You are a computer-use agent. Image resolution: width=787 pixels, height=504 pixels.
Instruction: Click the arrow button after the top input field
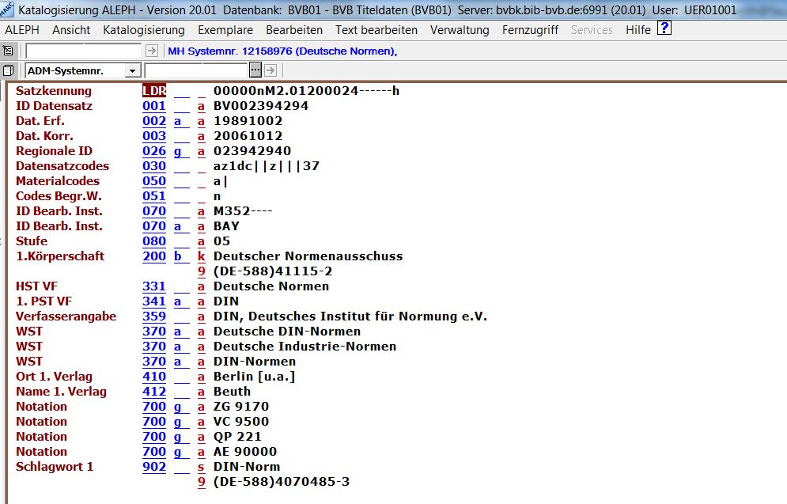(x=152, y=51)
